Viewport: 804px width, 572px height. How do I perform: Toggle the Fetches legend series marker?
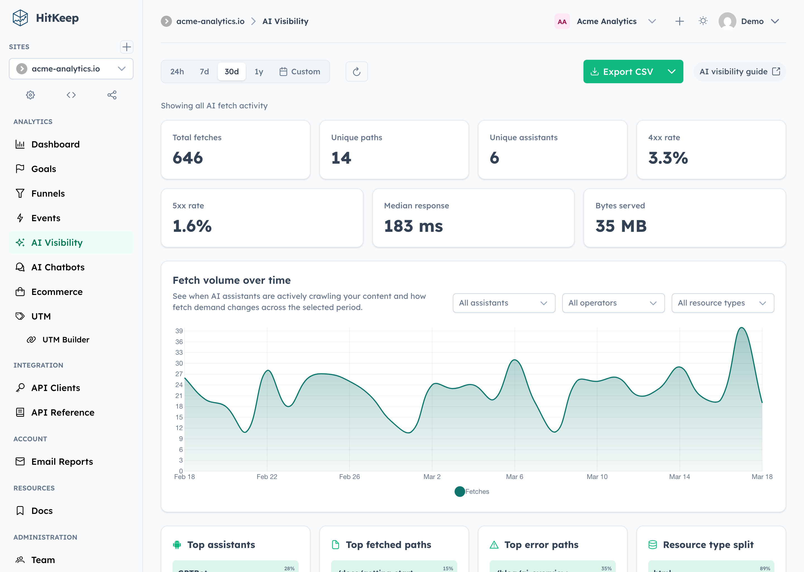[x=460, y=491]
